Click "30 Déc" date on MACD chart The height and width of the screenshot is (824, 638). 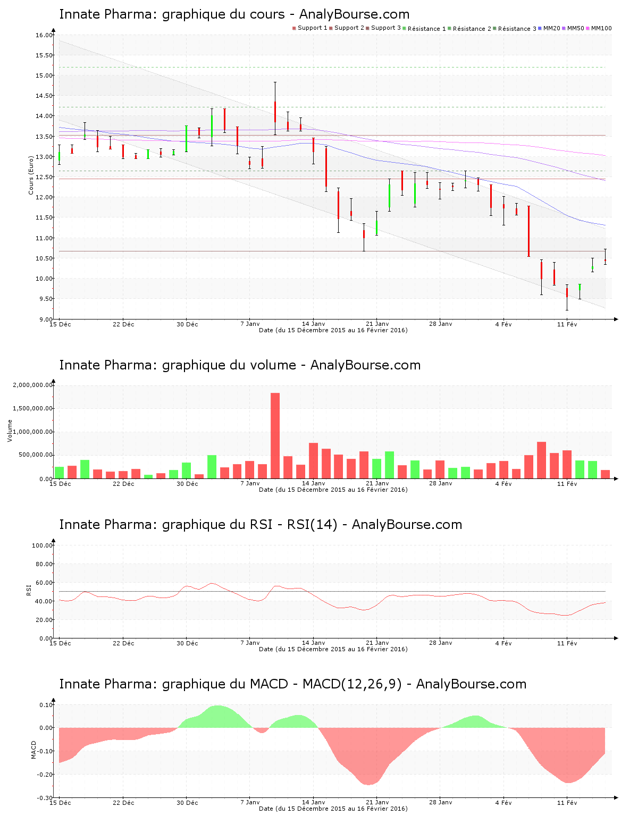(187, 803)
